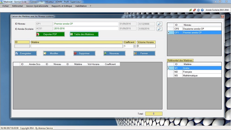
Task: Close the Liaison des Matières dialog
Action: pyautogui.click(x=223, y=16)
